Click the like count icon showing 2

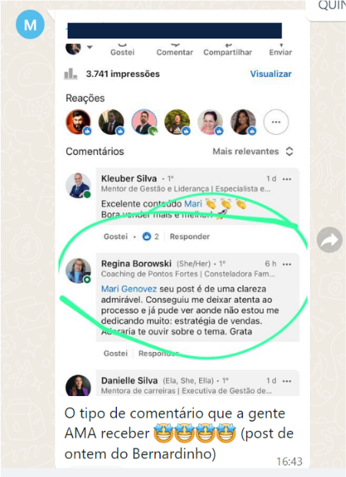click(147, 237)
